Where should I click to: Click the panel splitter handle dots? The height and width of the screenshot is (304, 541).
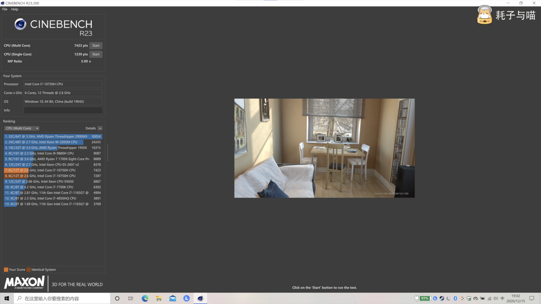point(108,153)
